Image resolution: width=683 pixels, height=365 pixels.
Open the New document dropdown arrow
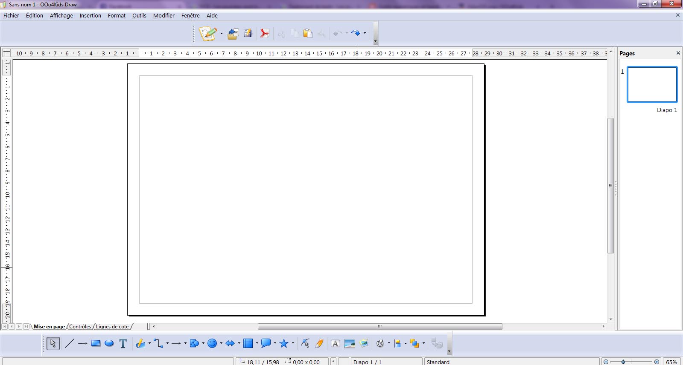(x=222, y=33)
